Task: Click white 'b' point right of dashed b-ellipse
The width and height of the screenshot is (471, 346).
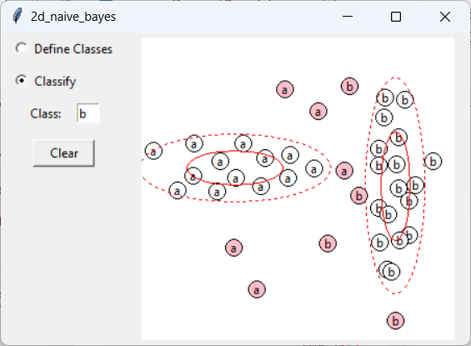Action: 433,161
